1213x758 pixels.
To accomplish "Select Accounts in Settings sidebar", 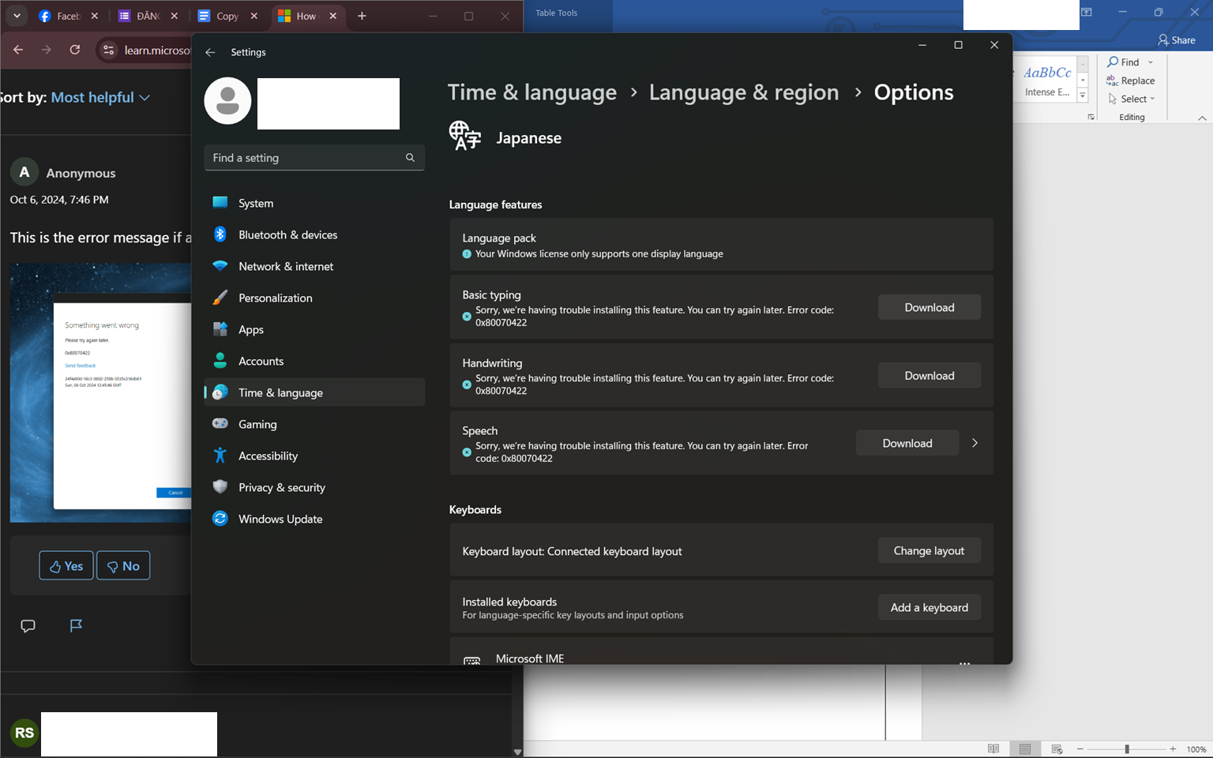I will [314, 361].
